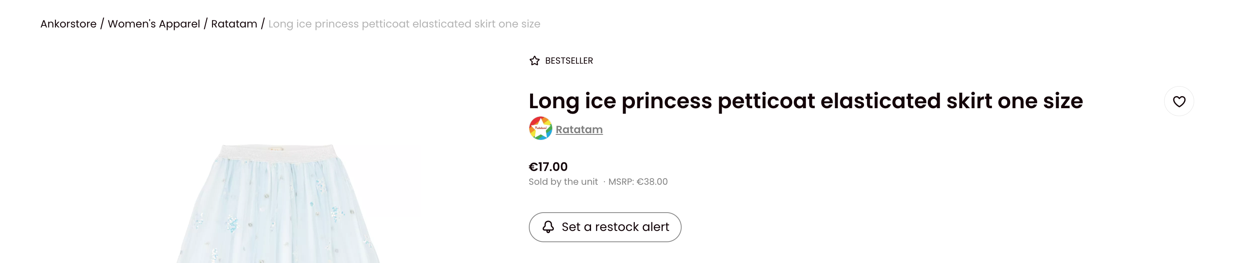Screen dimensions: 1233x263
Task: Click the greyed current-page breadcrumb text
Action: coord(404,24)
